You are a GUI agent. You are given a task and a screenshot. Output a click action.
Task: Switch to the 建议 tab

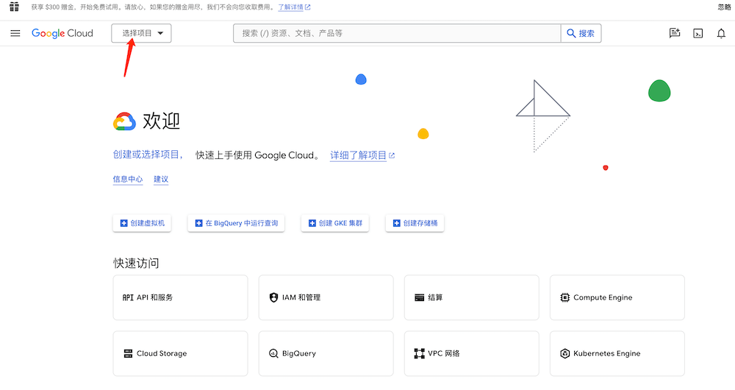pyautogui.click(x=161, y=179)
